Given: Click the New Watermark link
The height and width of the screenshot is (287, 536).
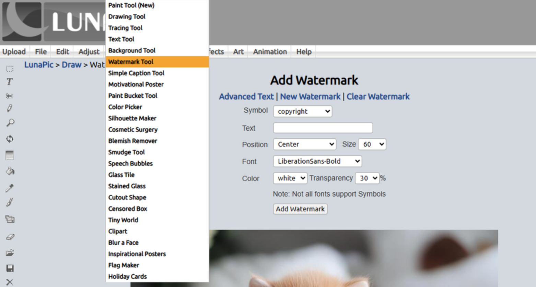Looking at the screenshot, I should [310, 97].
